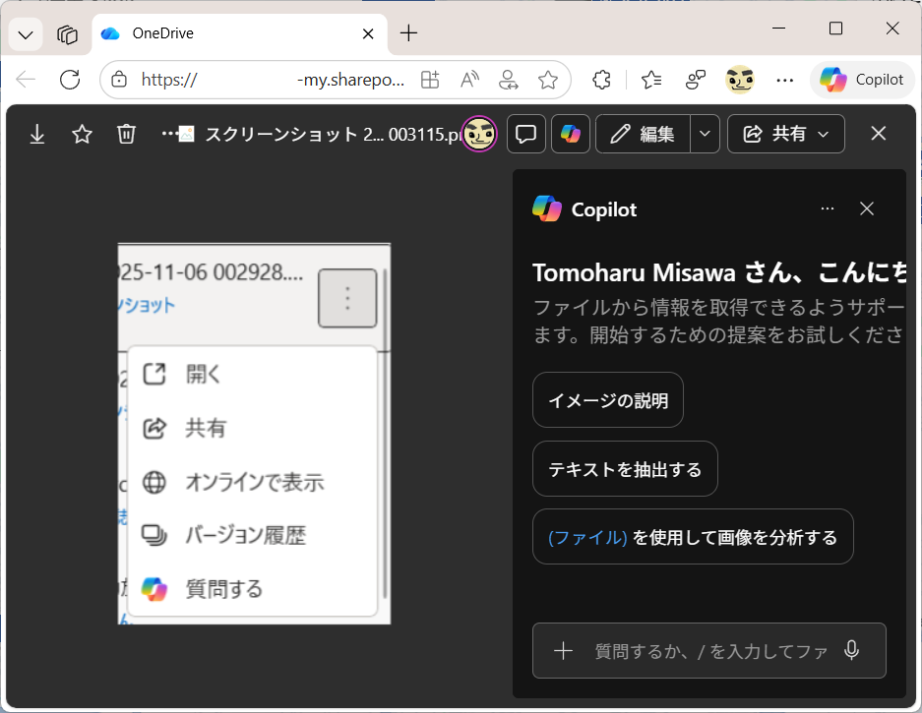Open the translate/account sync icon in address bar

click(x=508, y=80)
